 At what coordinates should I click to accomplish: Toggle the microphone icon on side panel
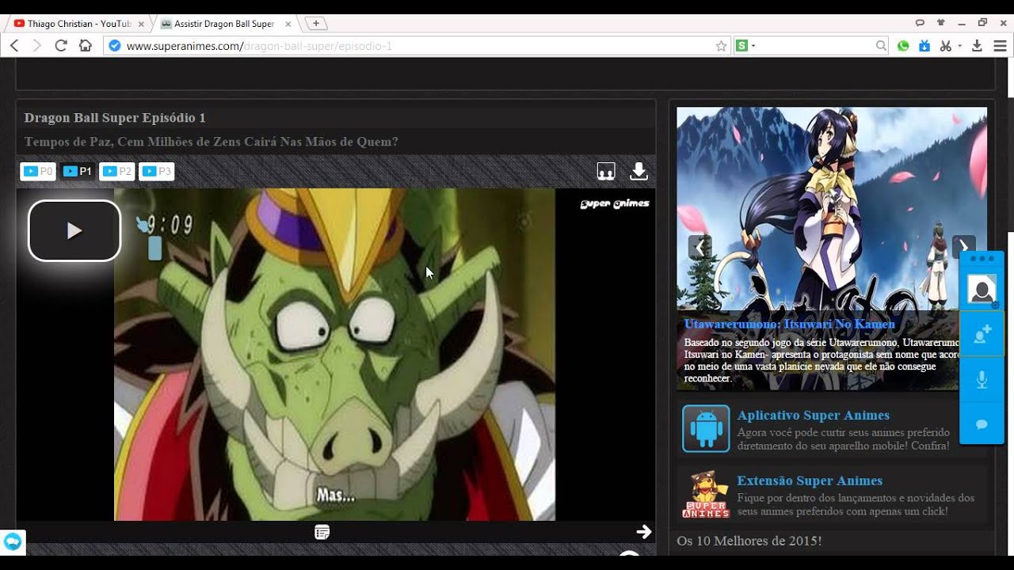point(982,380)
